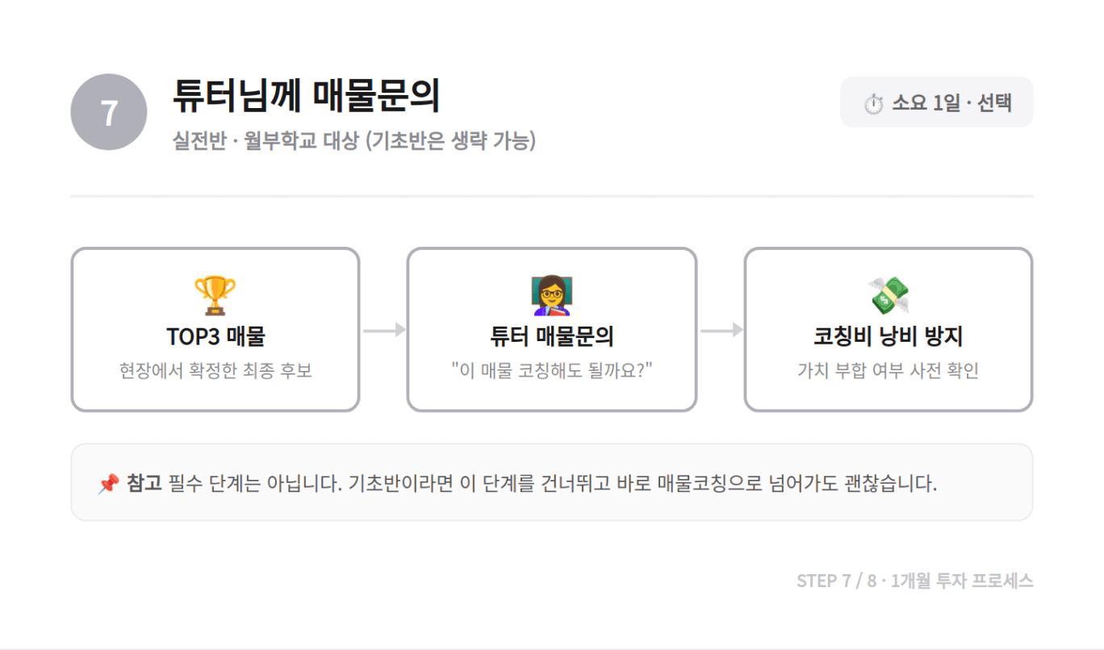Image resolution: width=1104 pixels, height=650 pixels.
Task: Click the flying money icon
Action: click(888, 295)
